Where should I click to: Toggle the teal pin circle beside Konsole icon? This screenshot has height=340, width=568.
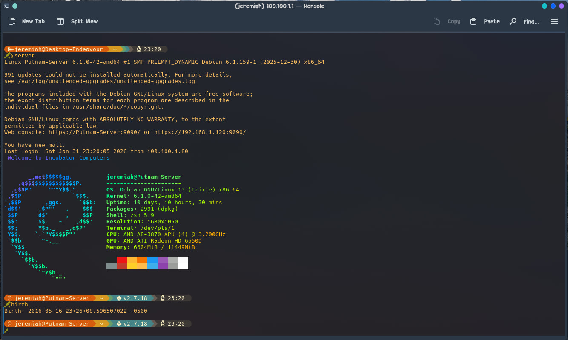coord(15,6)
